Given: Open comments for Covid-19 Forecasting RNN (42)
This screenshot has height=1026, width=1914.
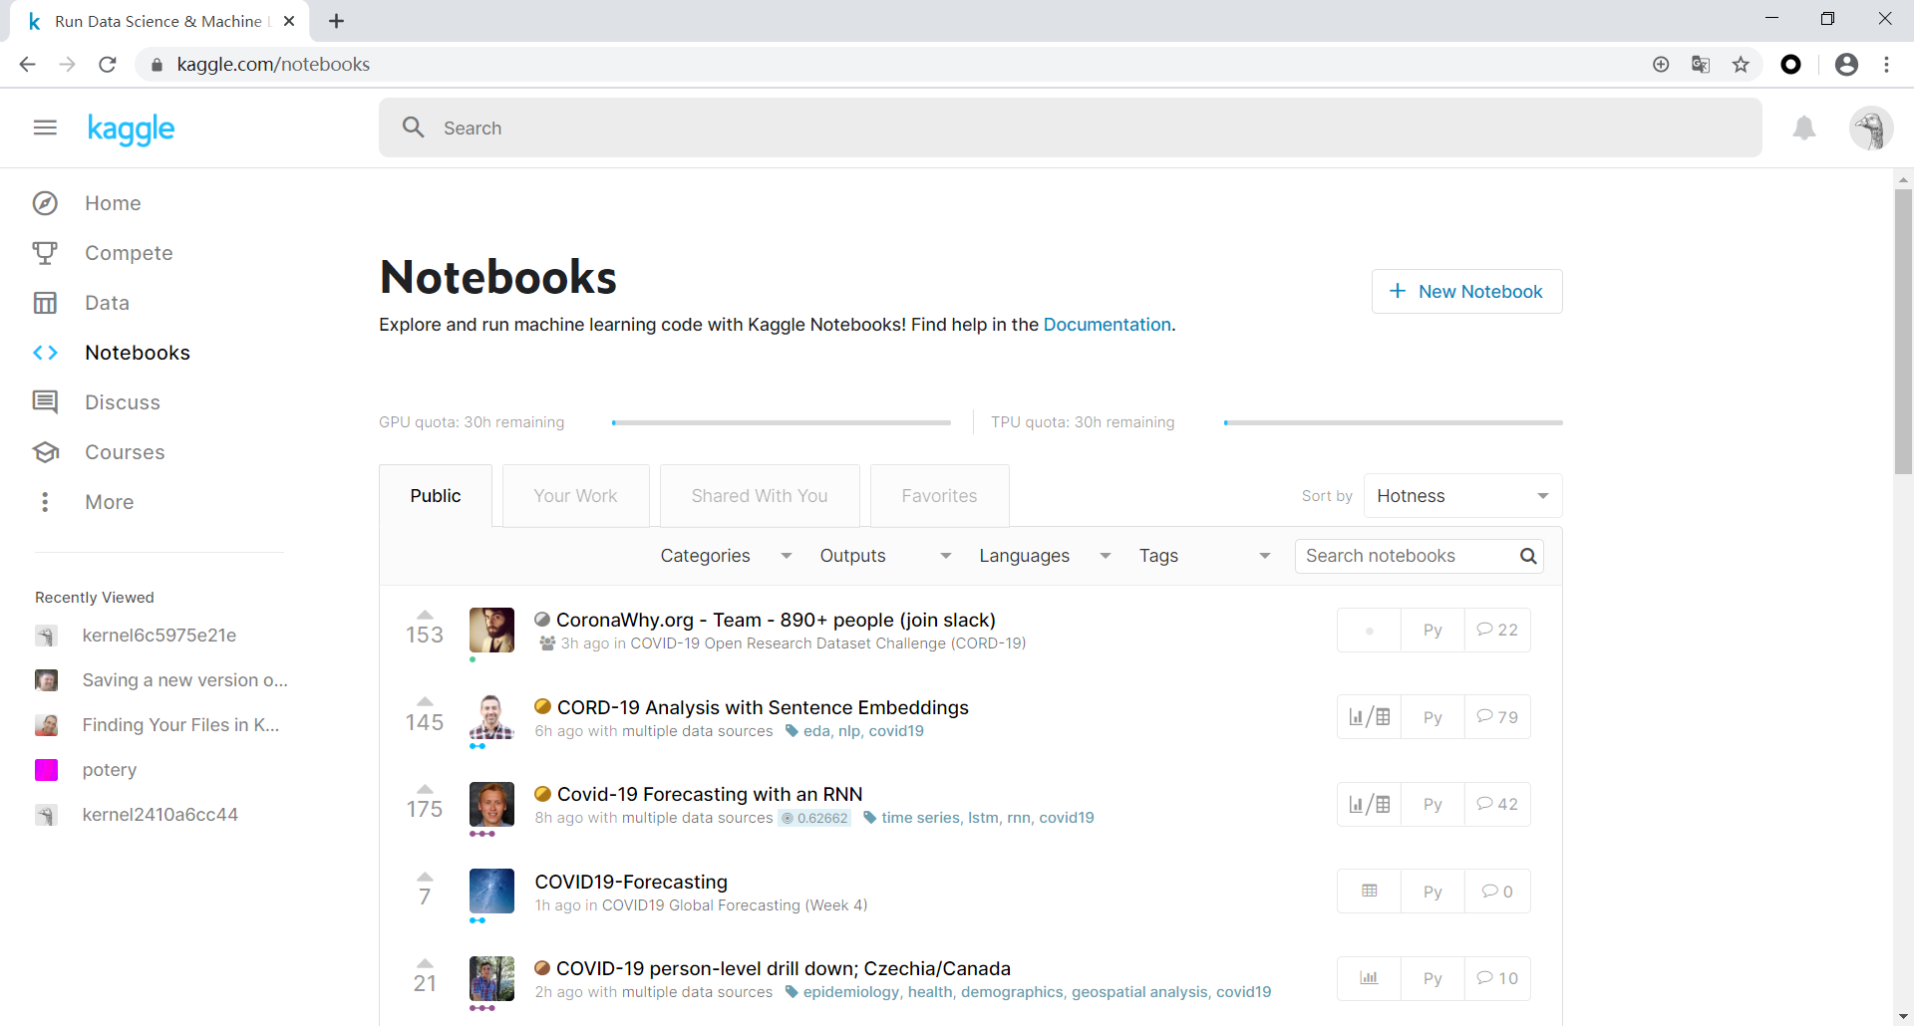Looking at the screenshot, I should (1497, 804).
